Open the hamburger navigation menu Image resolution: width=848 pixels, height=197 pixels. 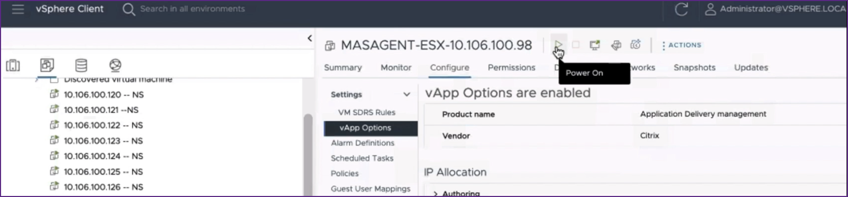[x=18, y=9]
